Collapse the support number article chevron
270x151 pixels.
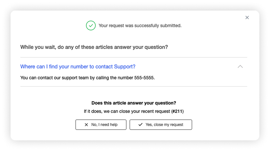pyautogui.click(x=240, y=67)
